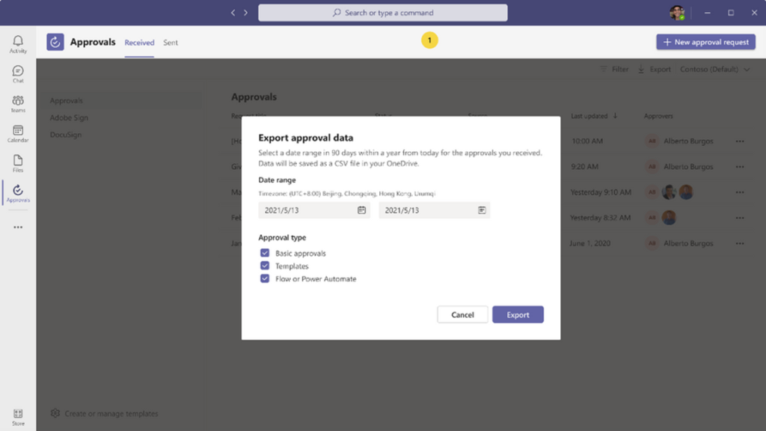Open the Store icon in the sidebar
The height and width of the screenshot is (431, 766).
(x=18, y=416)
